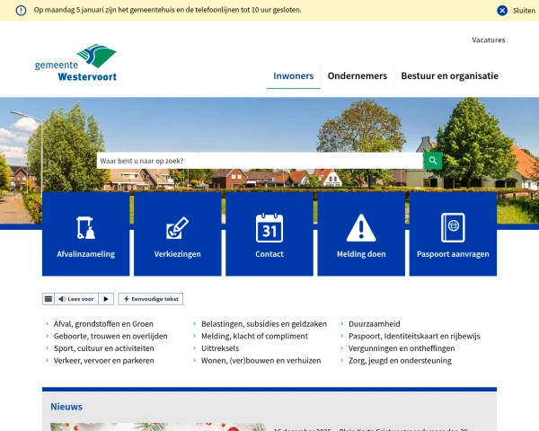Open Wonen, (ver)bouwen en verhuizen

click(261, 361)
